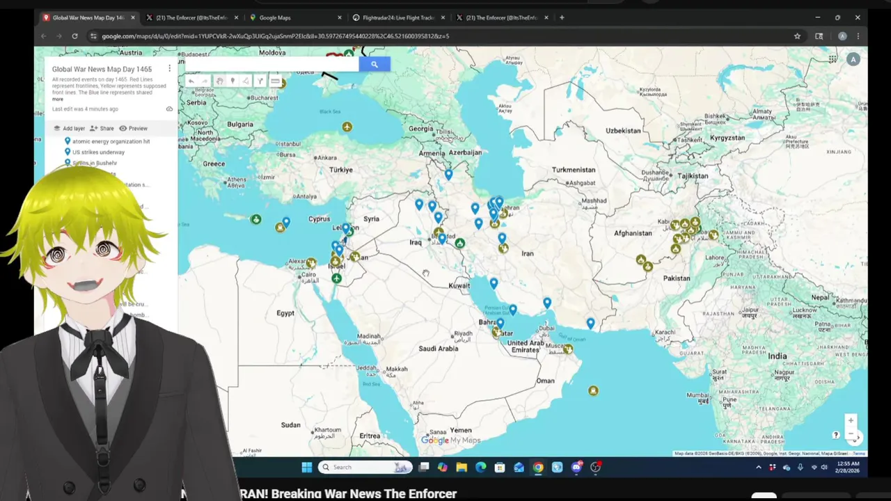Click inside the map search field
Image resolution: width=891 pixels, height=501 pixels.
coord(271,64)
